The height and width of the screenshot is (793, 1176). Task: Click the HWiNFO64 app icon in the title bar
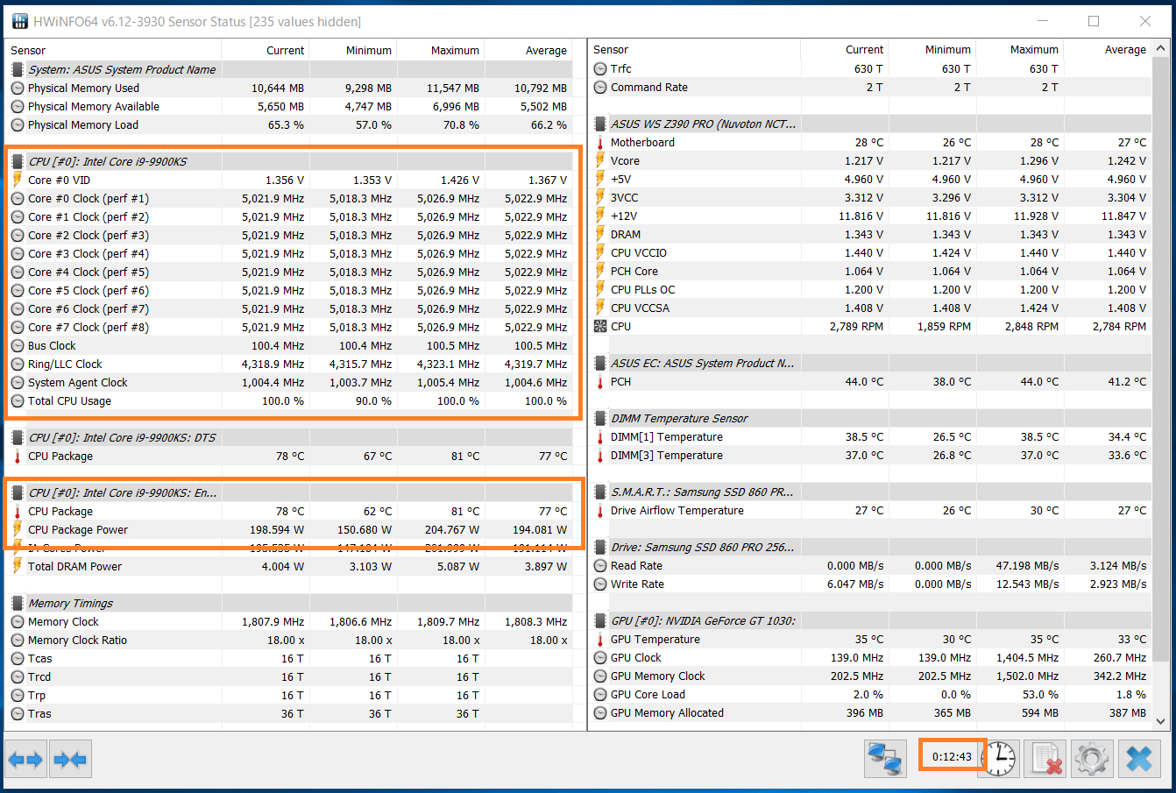19,21
